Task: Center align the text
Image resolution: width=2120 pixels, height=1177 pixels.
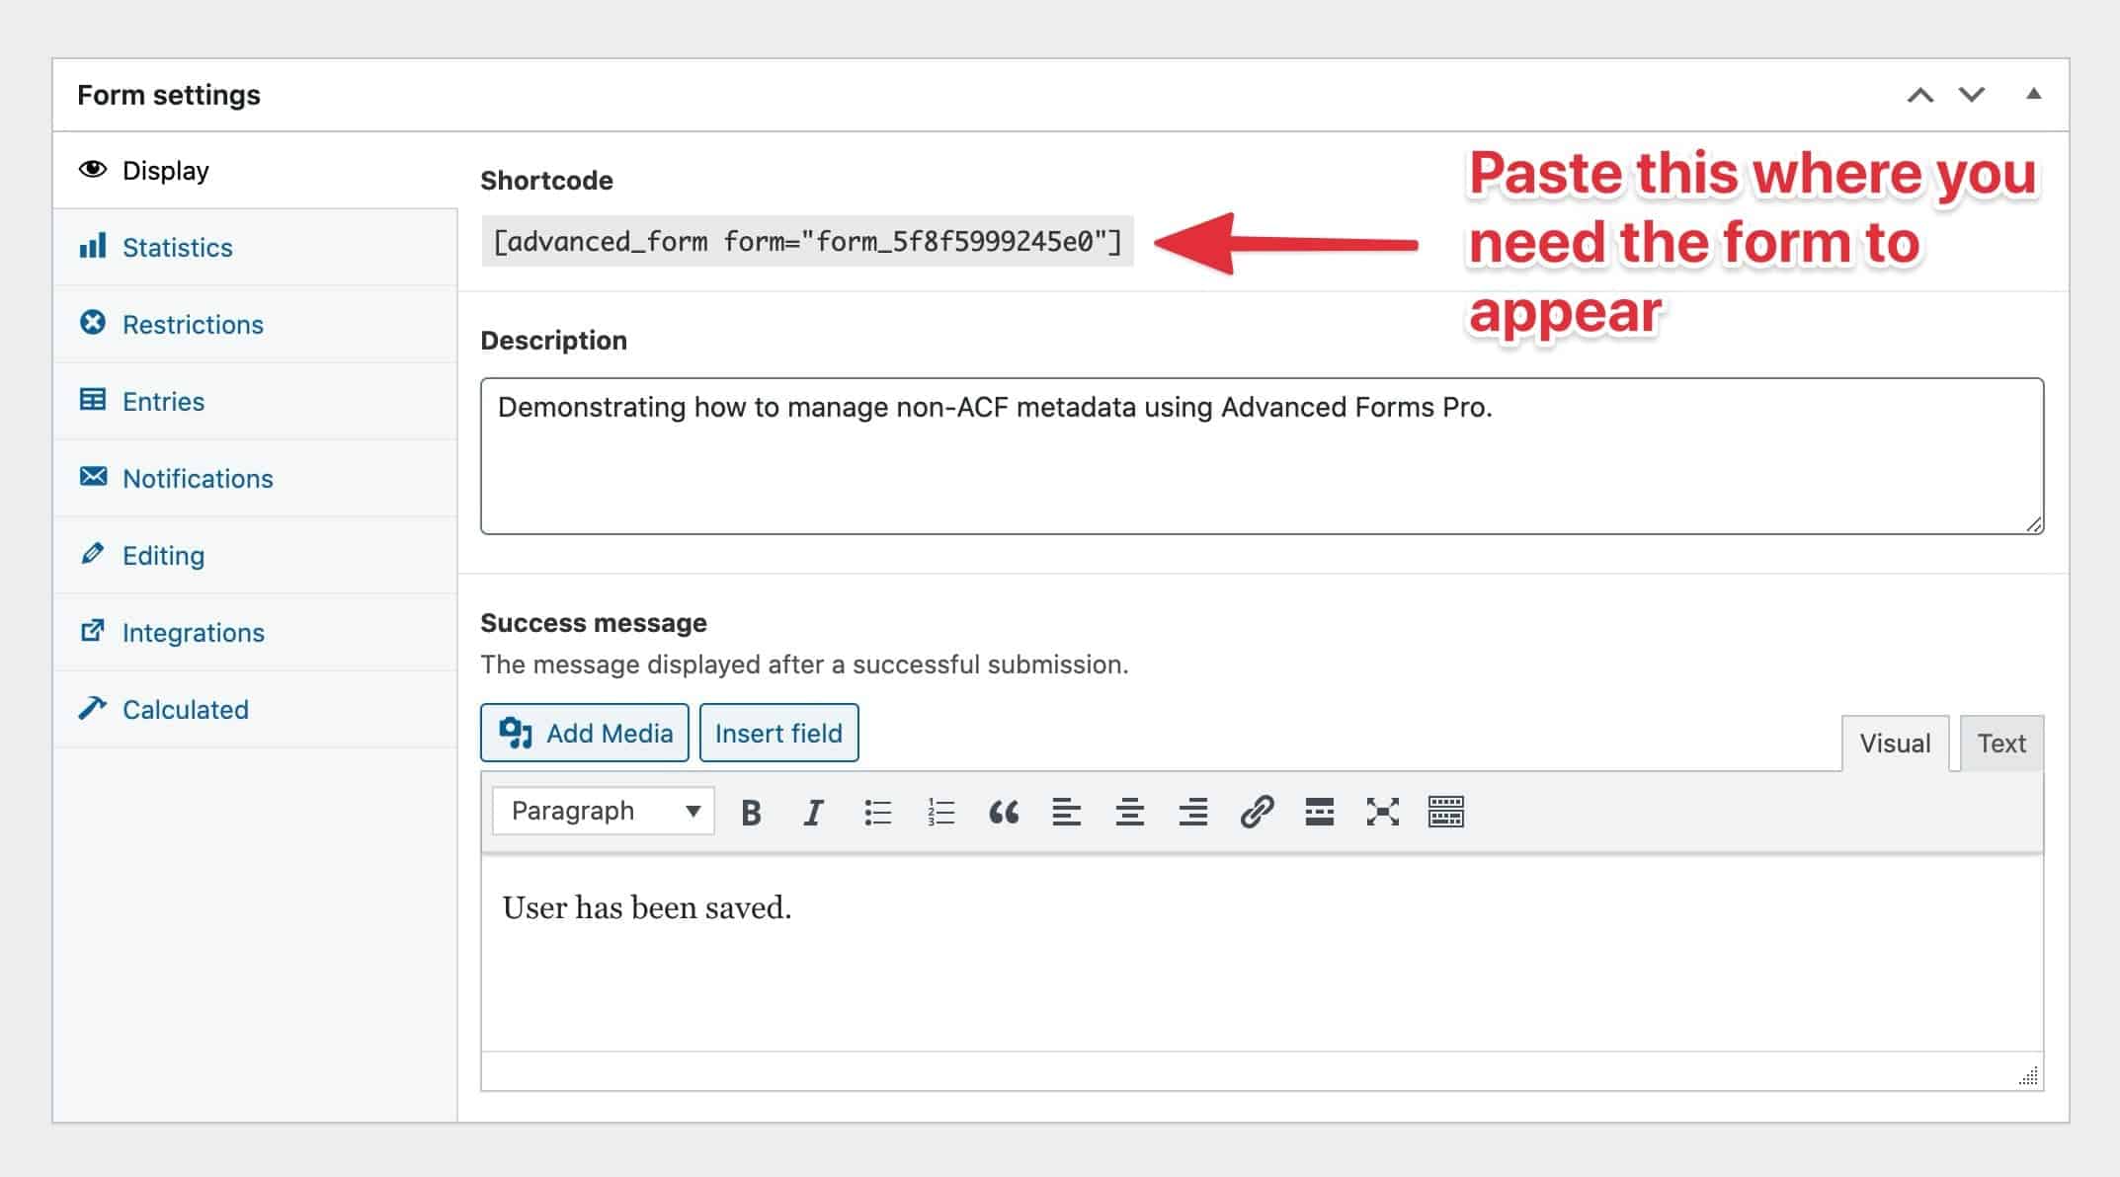Action: pos(1129,813)
